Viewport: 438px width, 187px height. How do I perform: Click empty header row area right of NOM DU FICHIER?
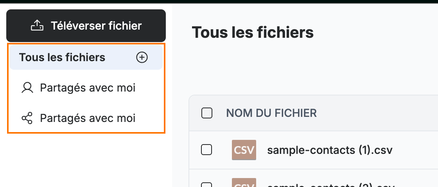coord(377,113)
